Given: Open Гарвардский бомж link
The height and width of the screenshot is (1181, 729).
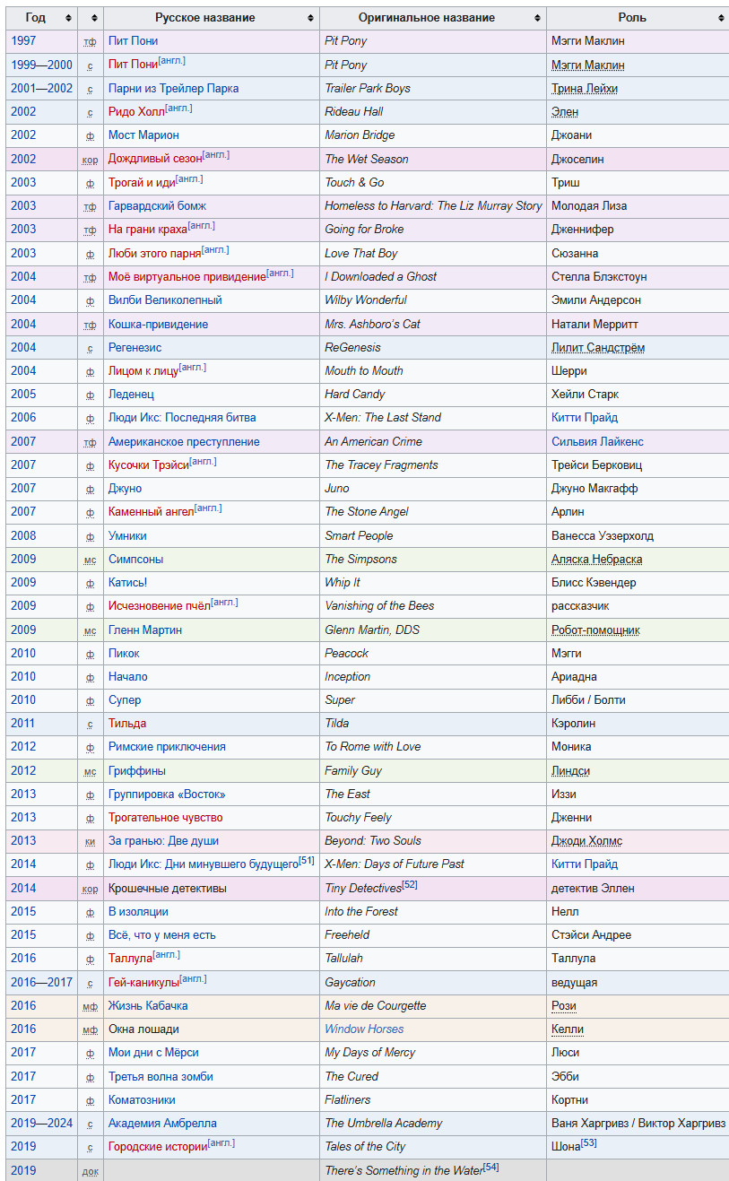Looking at the screenshot, I should [157, 206].
